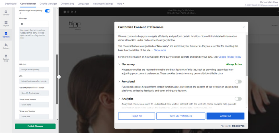The height and width of the screenshot is (133, 279).
Task: Click the help icon under Show Google Privacy Policy
Action: (x=20, y=13)
